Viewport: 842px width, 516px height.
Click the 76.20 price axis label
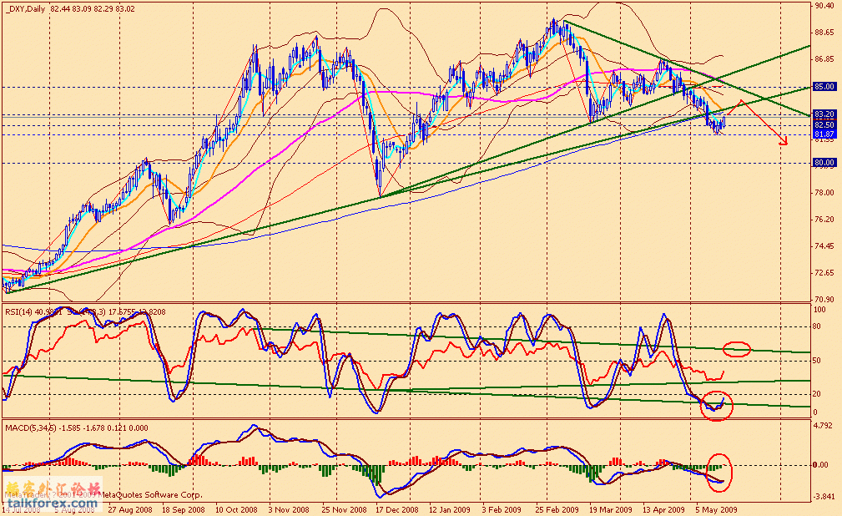pos(824,220)
